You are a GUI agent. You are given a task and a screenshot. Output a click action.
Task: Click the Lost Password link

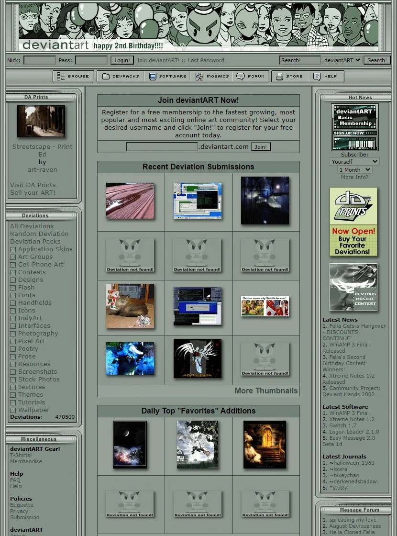pyautogui.click(x=206, y=60)
